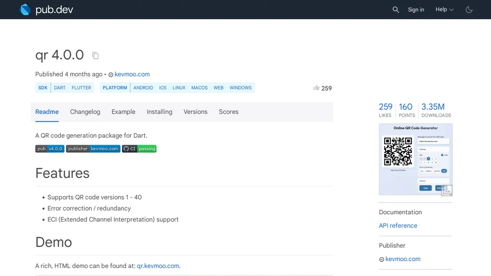Click the 160 POINTS score
Screen dimensions: 491x276
click(x=407, y=110)
